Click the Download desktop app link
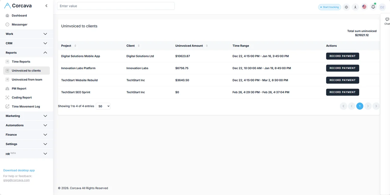The height and width of the screenshot is (195, 390). [x=19, y=171]
